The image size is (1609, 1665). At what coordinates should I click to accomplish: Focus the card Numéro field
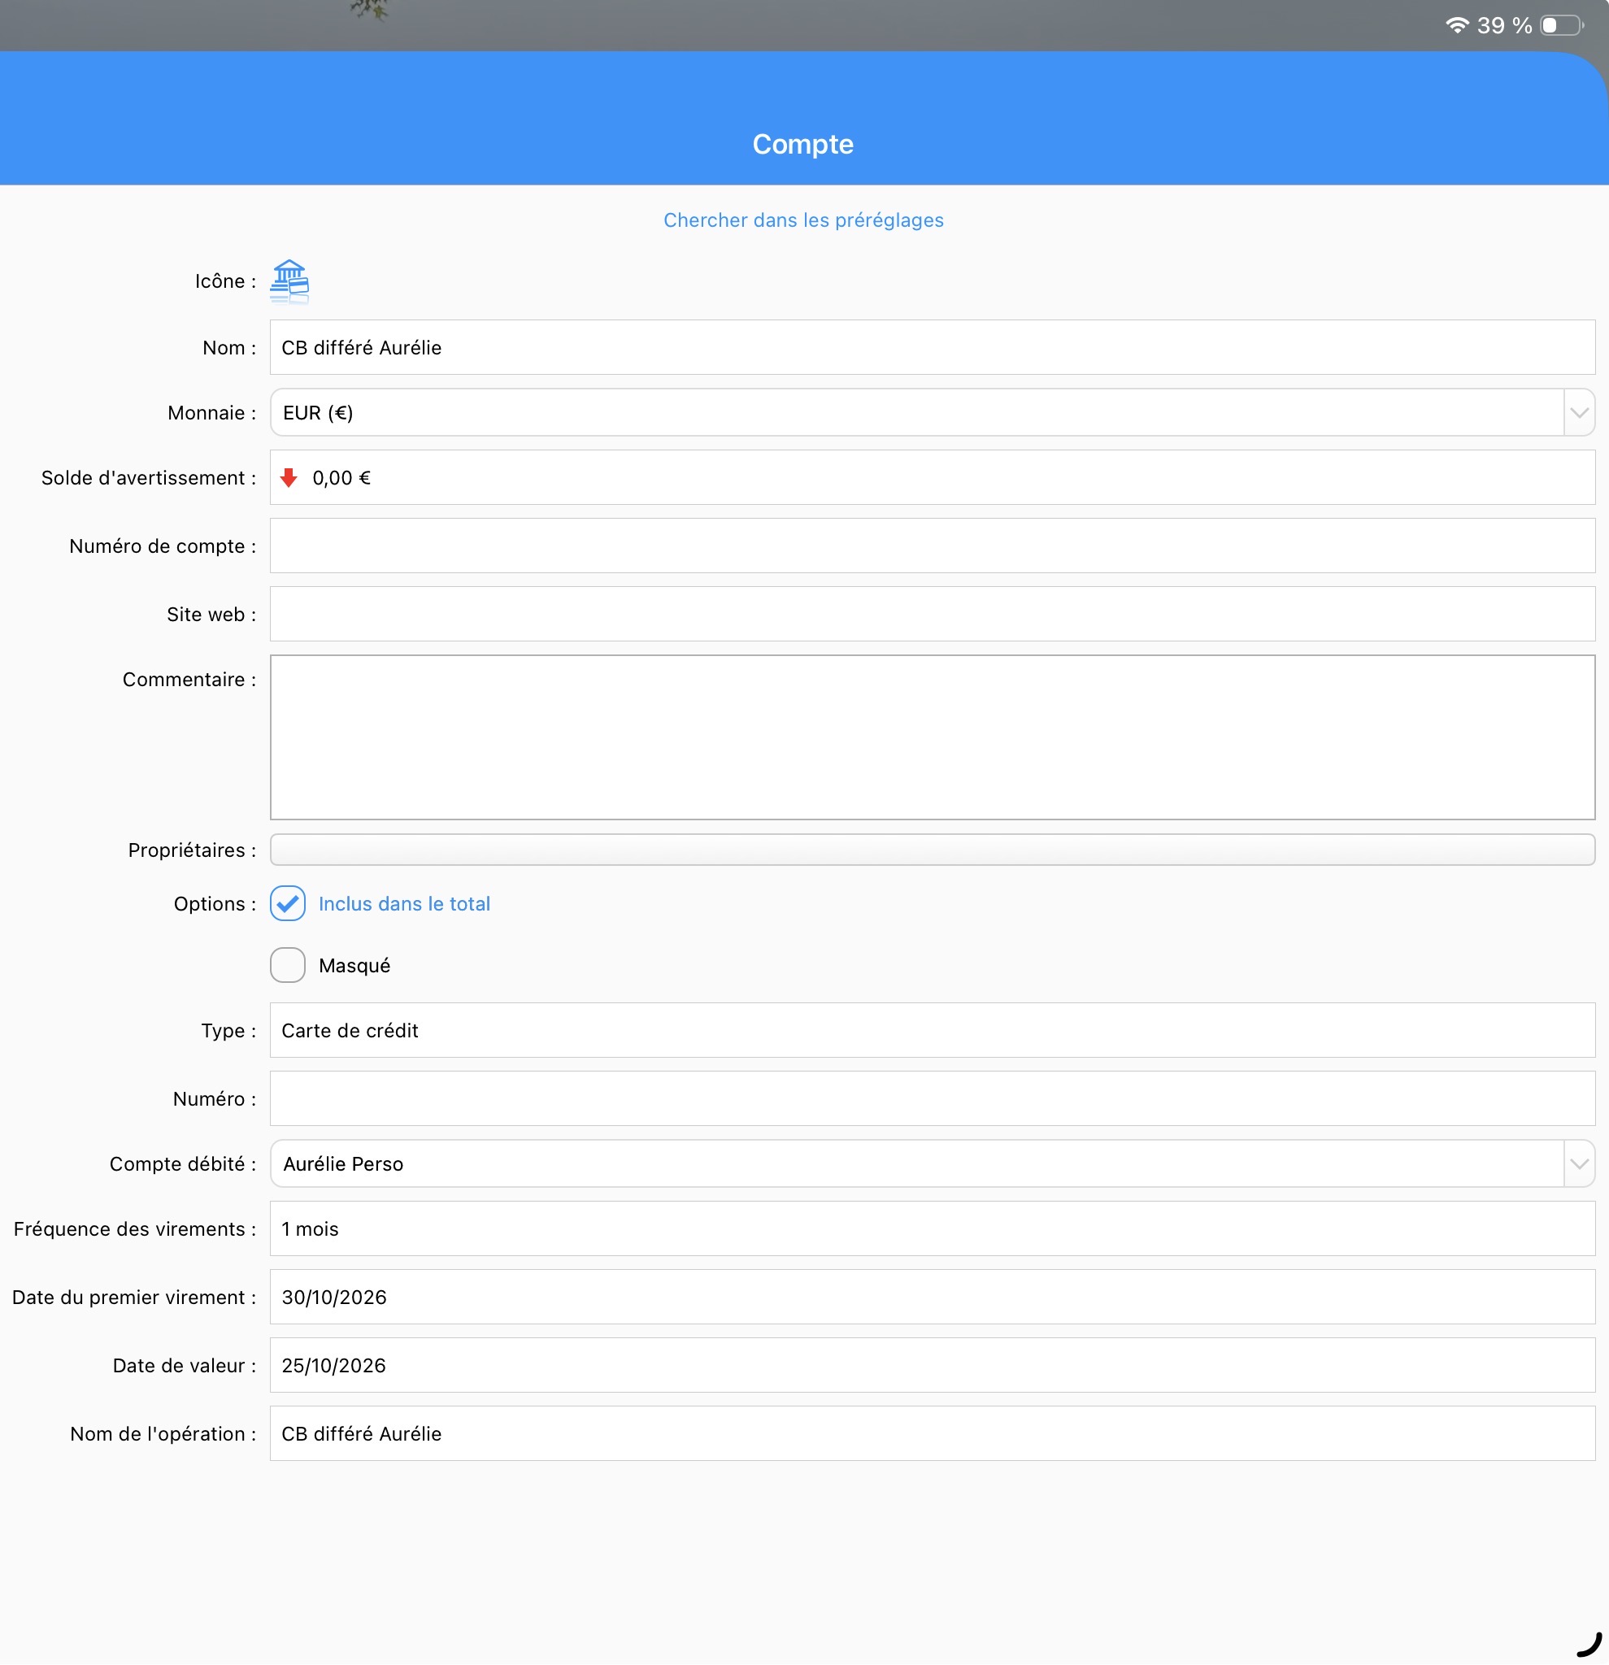(932, 1098)
